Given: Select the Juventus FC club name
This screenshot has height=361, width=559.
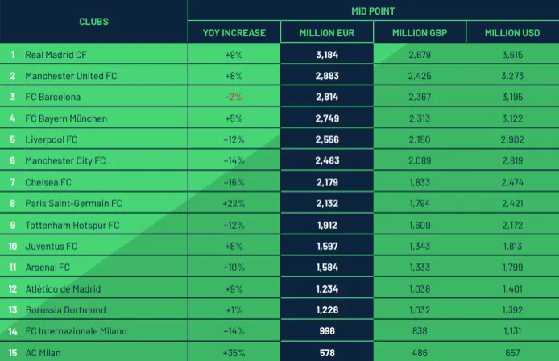Looking at the screenshot, I should point(52,246).
